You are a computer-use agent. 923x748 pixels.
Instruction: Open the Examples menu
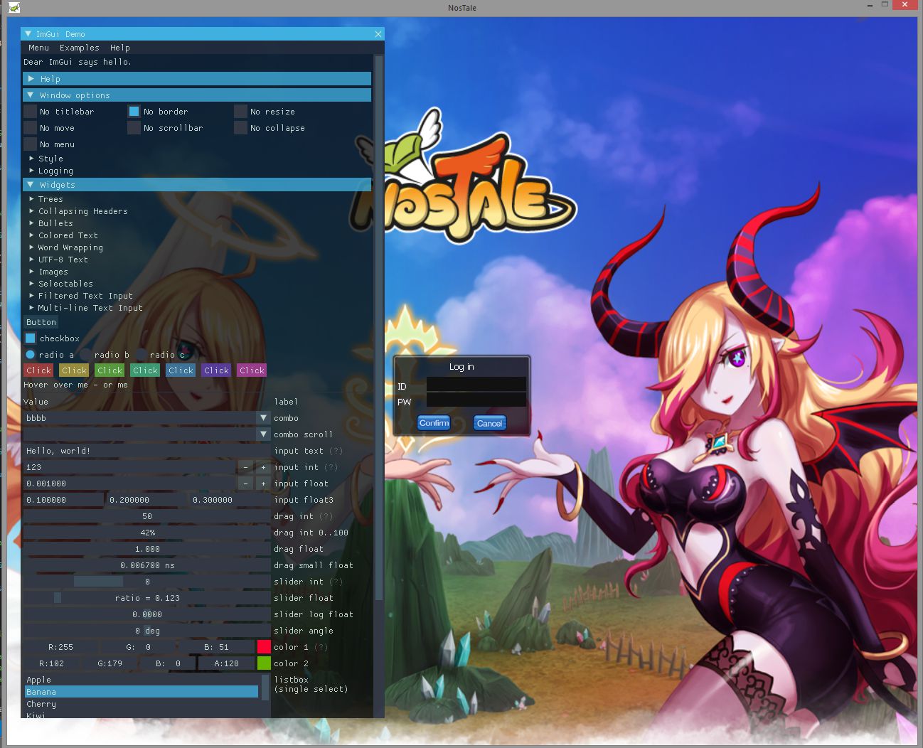click(79, 48)
